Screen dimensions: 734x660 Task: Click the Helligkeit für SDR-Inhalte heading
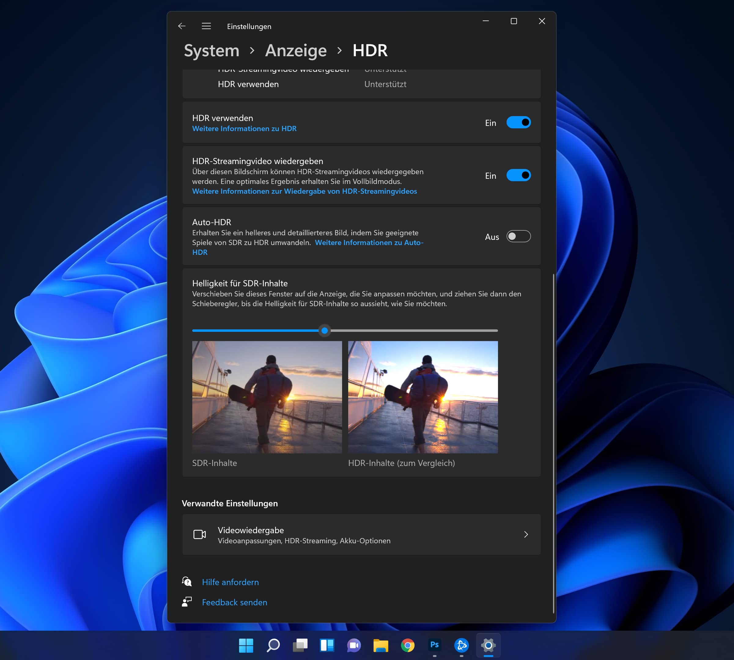[x=240, y=283]
